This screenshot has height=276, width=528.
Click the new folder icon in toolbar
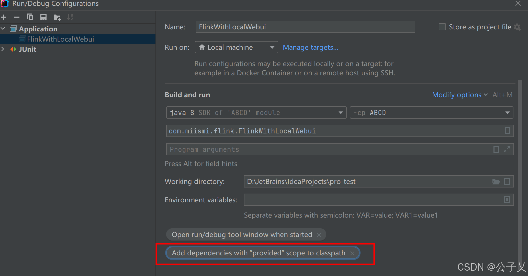pyautogui.click(x=57, y=17)
